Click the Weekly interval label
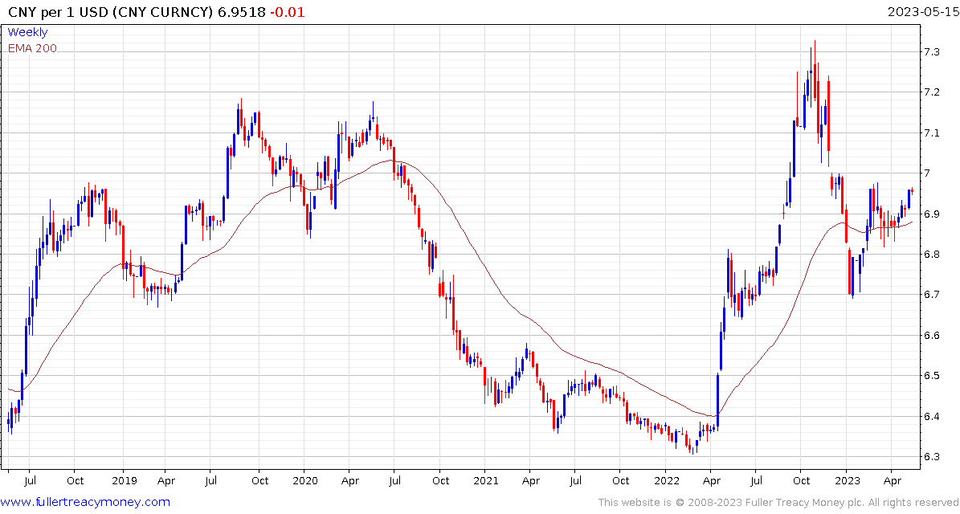The height and width of the screenshot is (514, 960). coord(27,32)
